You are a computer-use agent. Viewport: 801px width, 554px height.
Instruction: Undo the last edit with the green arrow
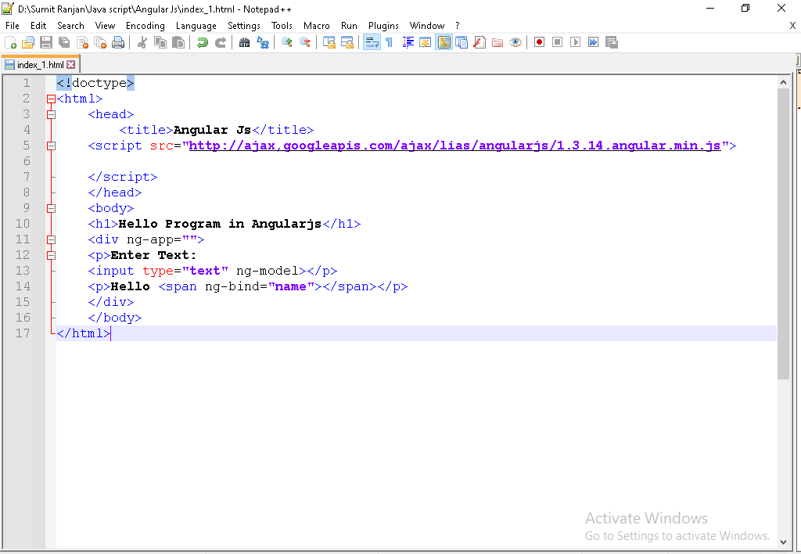point(203,42)
